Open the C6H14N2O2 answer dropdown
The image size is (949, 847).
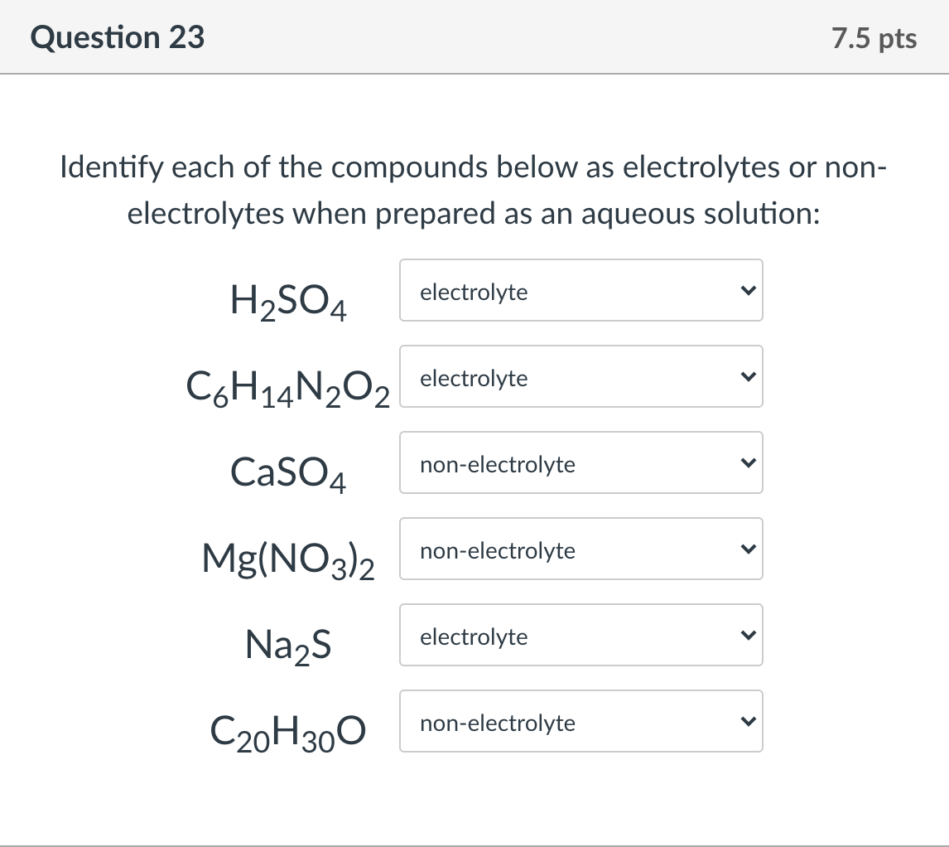pyautogui.click(x=580, y=377)
